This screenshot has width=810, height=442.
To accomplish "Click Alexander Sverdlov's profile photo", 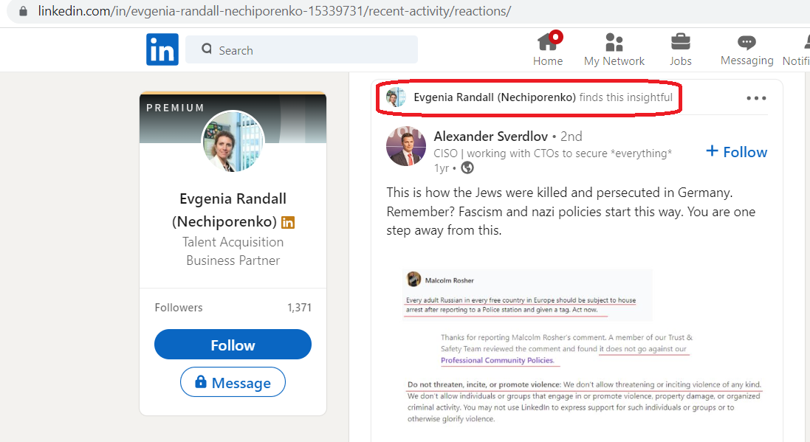I will click(406, 146).
